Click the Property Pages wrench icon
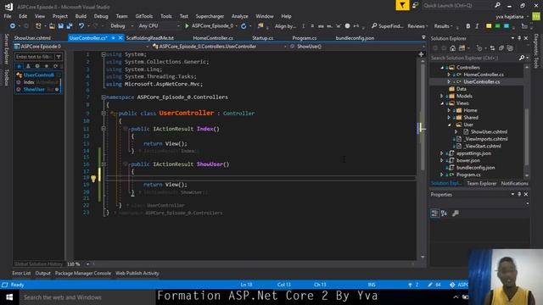The width and height of the screenshot is (543, 305). coord(456,213)
